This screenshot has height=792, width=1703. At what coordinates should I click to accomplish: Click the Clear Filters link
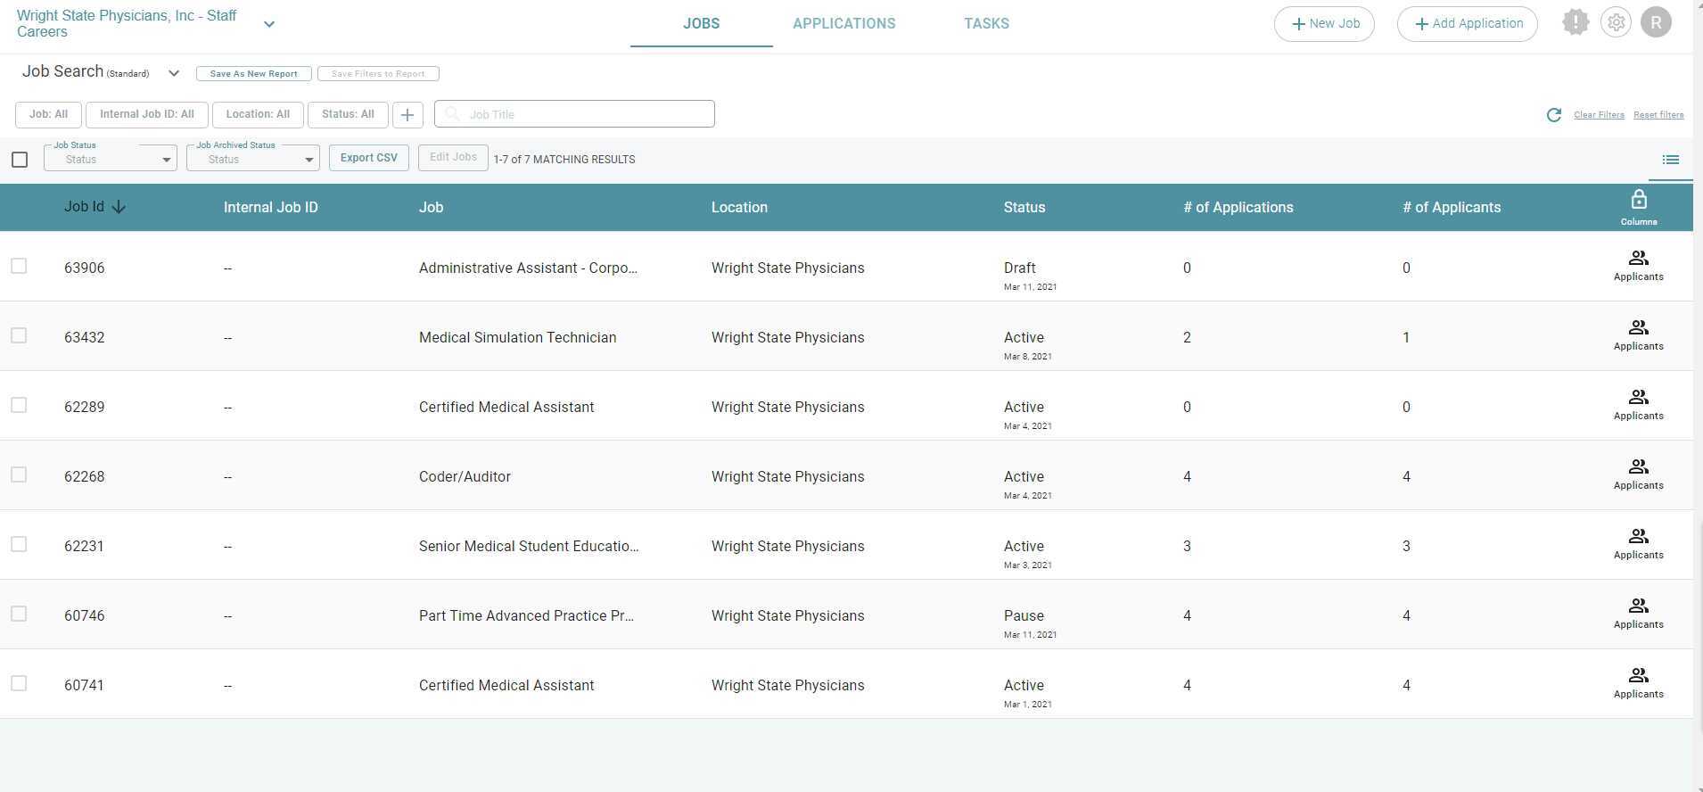[x=1598, y=115]
